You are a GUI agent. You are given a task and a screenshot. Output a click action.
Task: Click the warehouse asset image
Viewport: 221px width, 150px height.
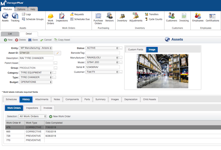pyautogui.click(x=162, y=71)
